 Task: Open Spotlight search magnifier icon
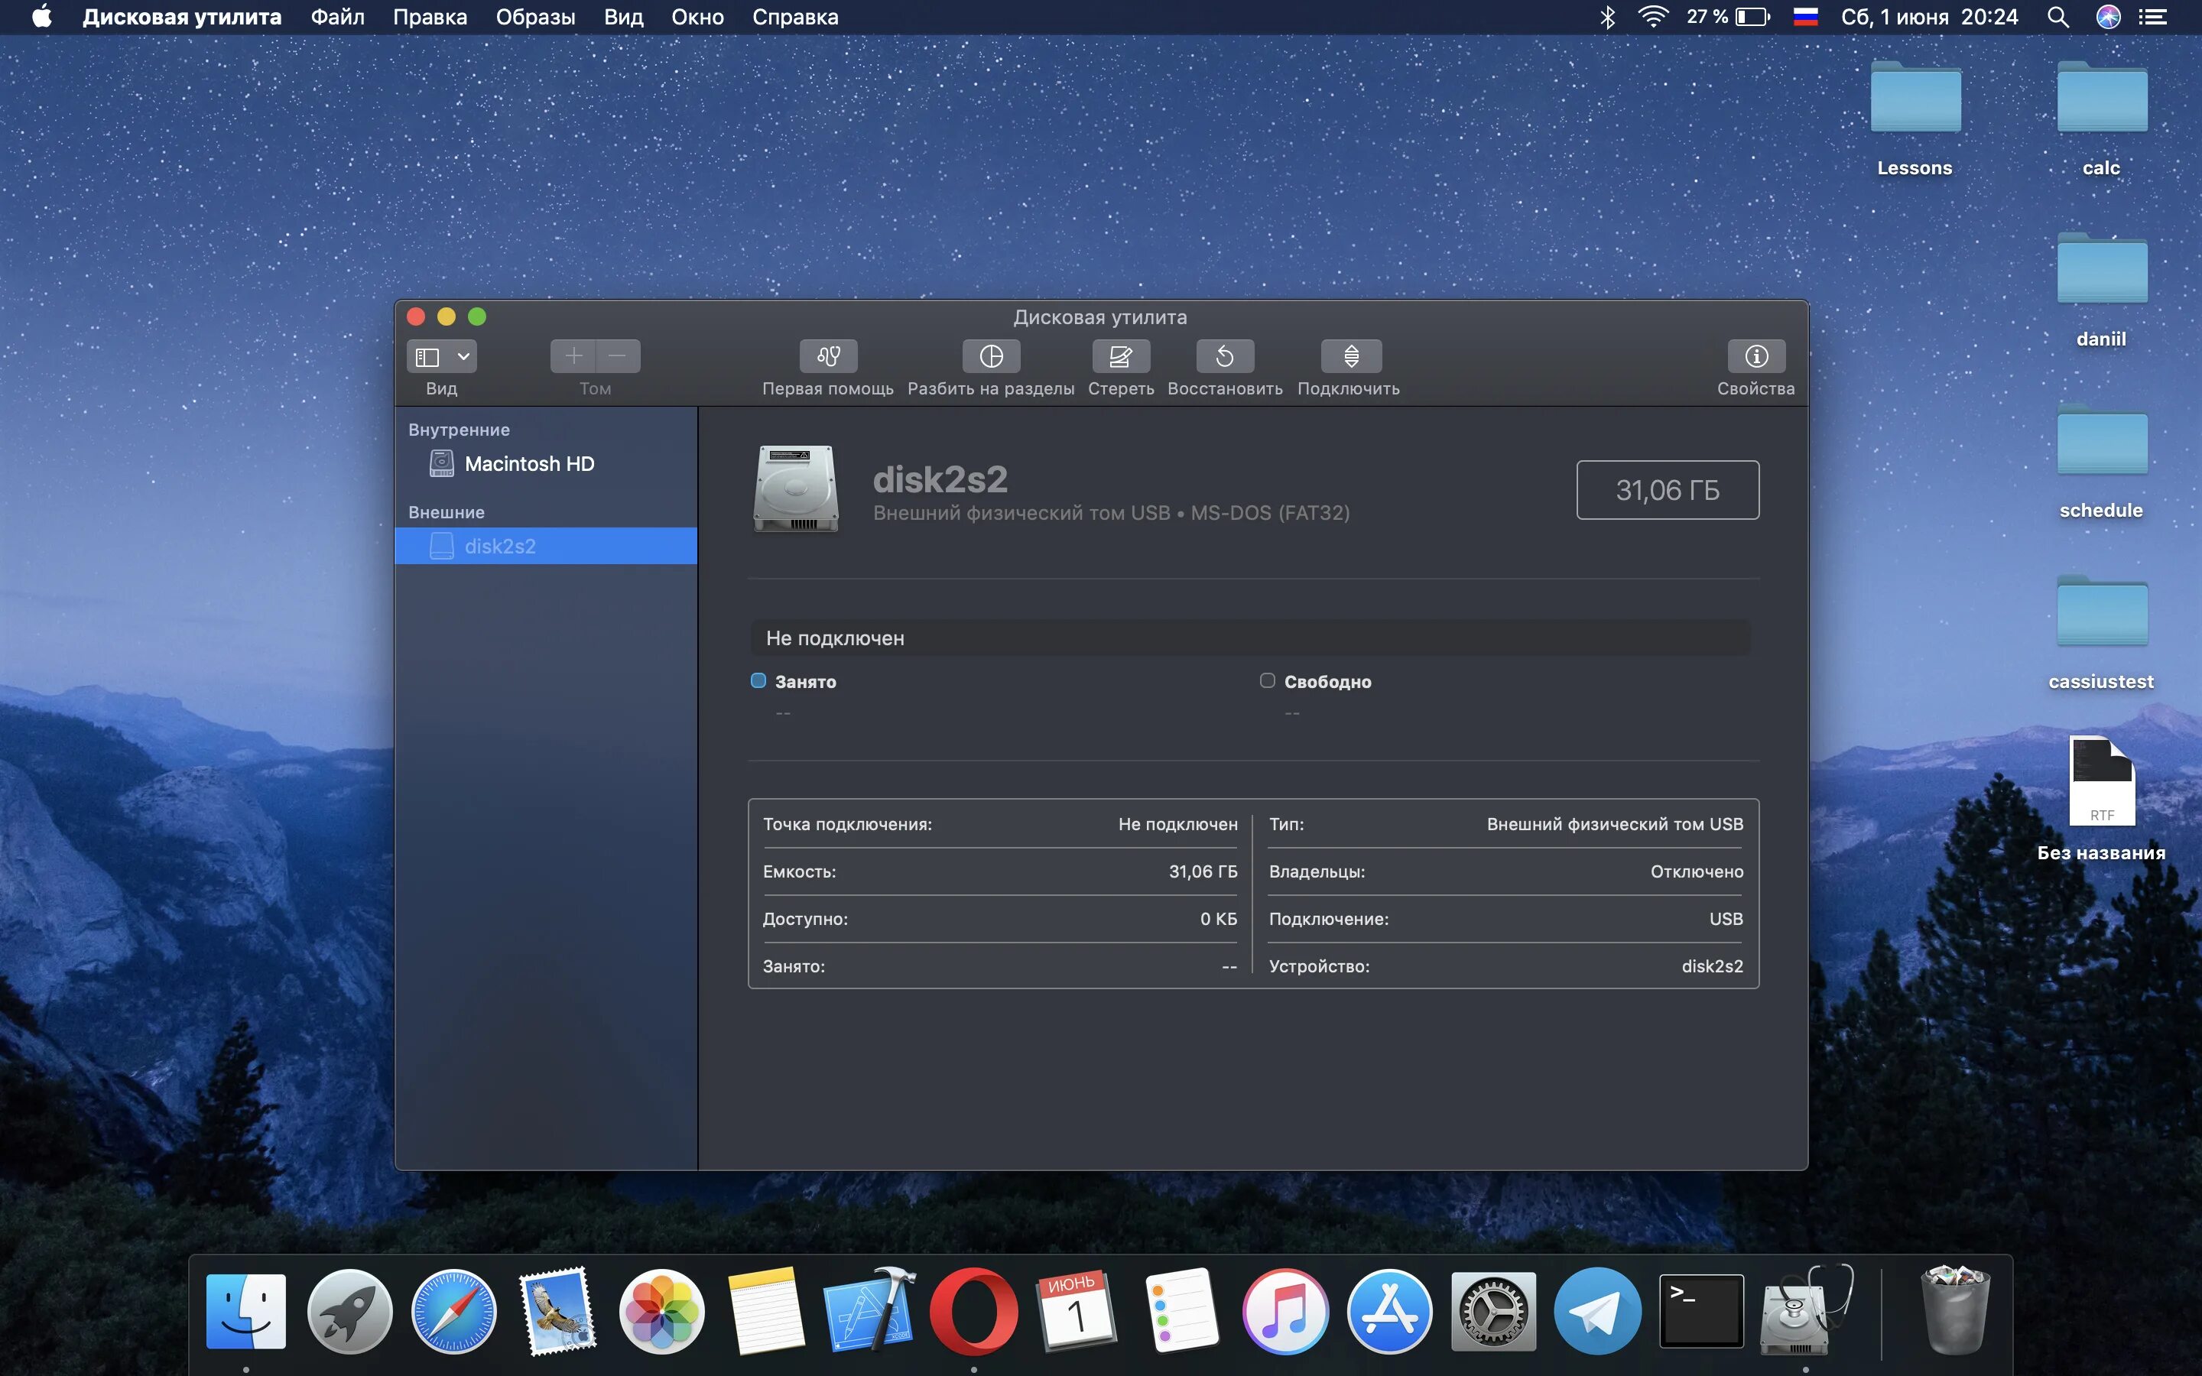pos(2058,18)
